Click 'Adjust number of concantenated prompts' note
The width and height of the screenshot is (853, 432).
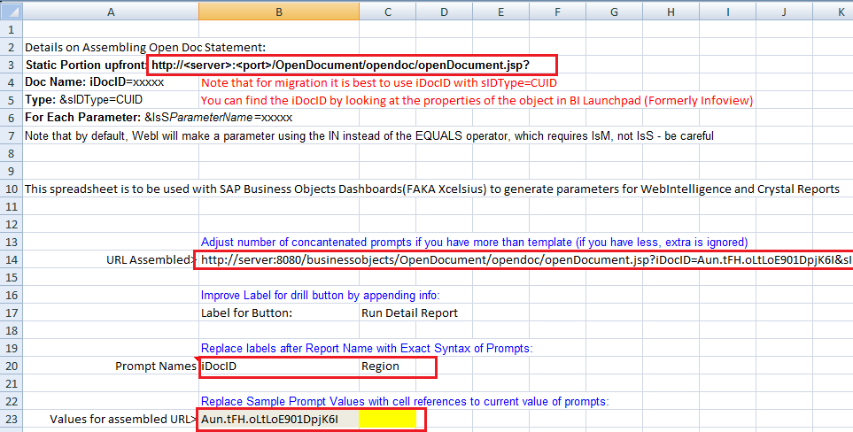pyautogui.click(x=474, y=243)
